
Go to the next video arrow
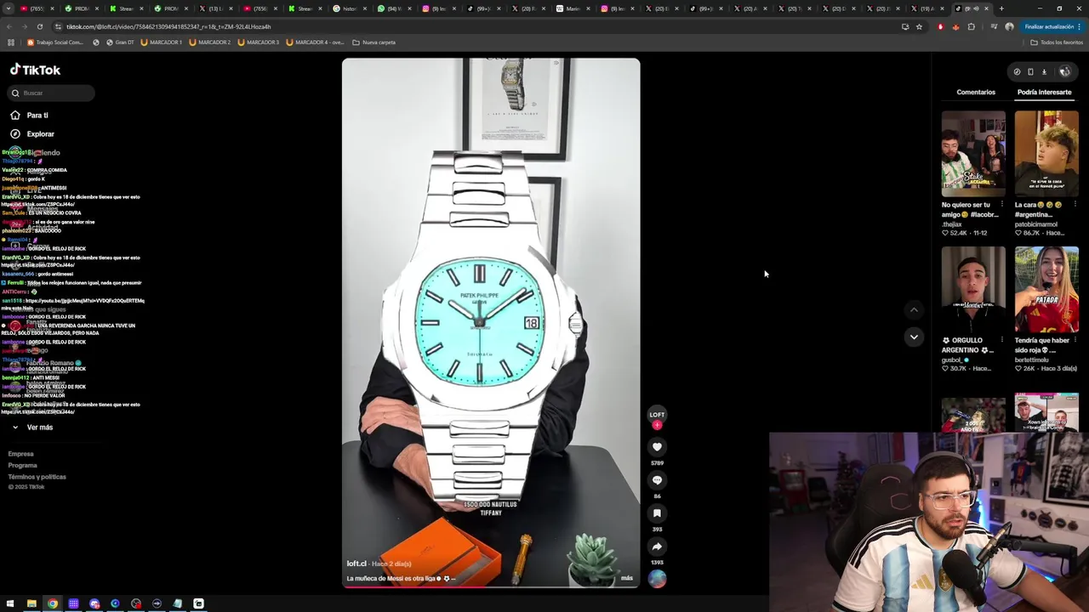[914, 337]
